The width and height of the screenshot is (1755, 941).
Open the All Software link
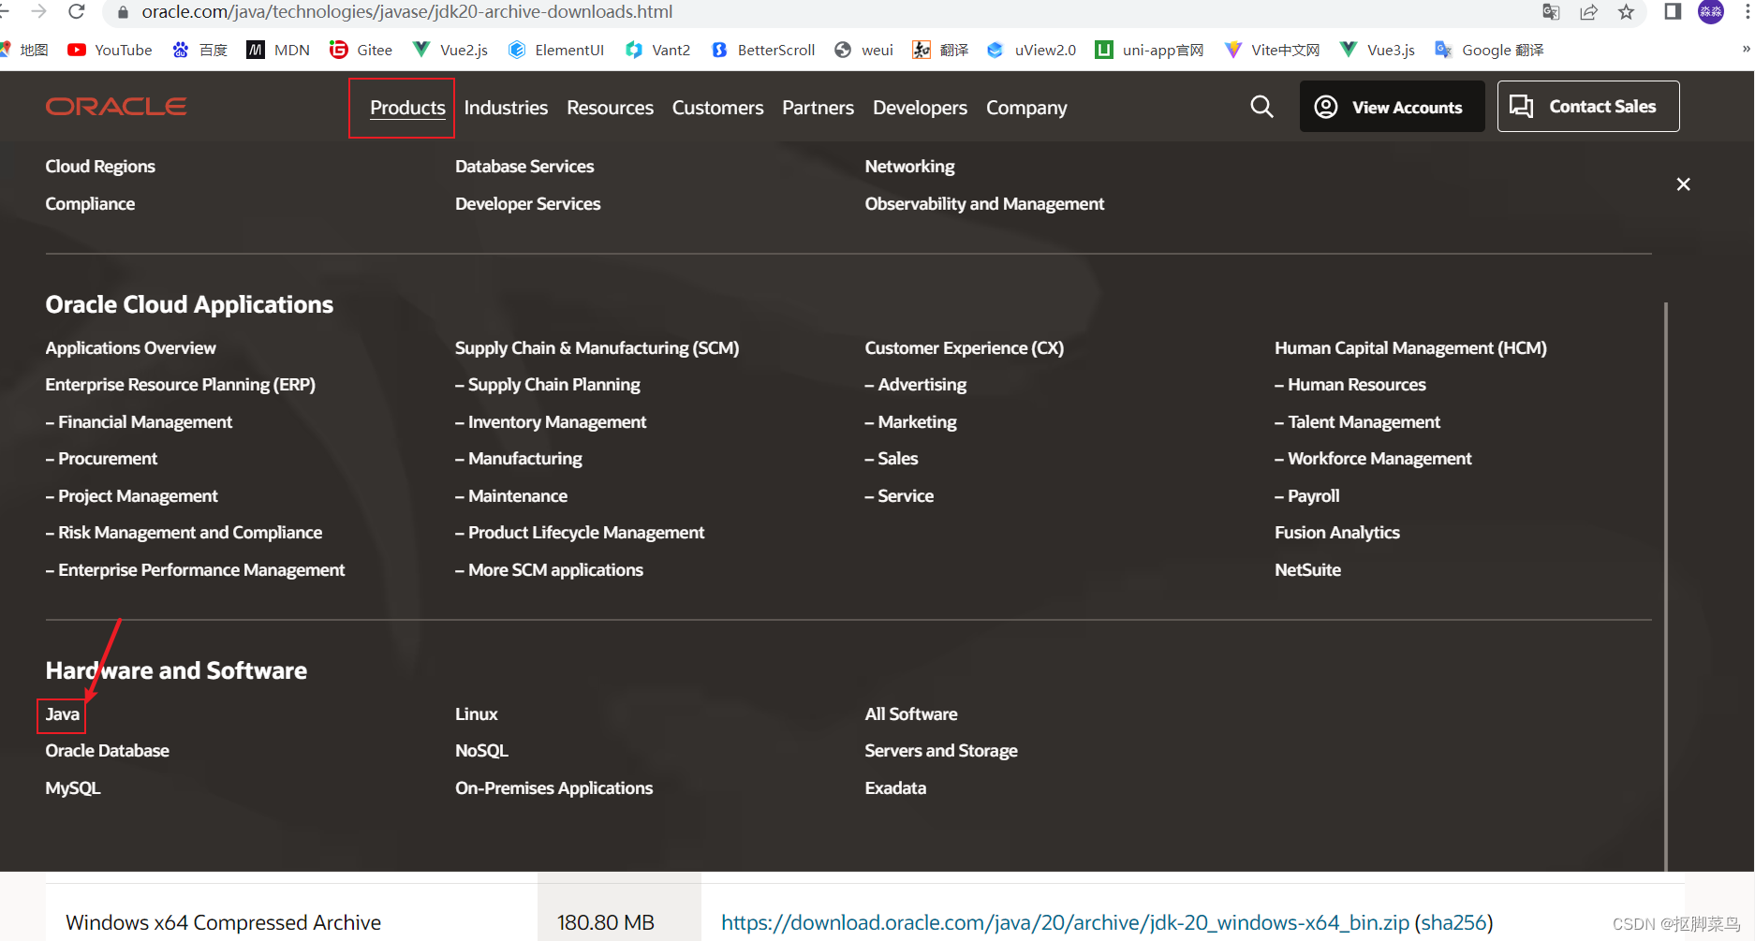(x=910, y=714)
